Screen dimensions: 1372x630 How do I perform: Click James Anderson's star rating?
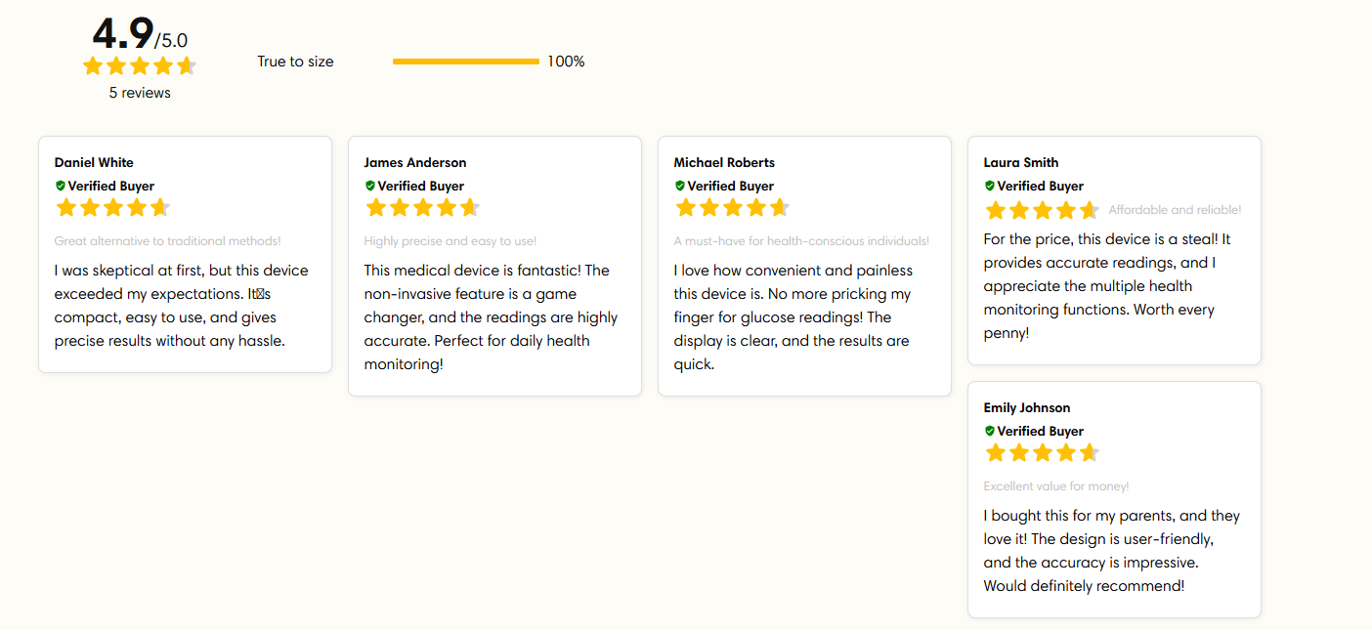coord(423,208)
